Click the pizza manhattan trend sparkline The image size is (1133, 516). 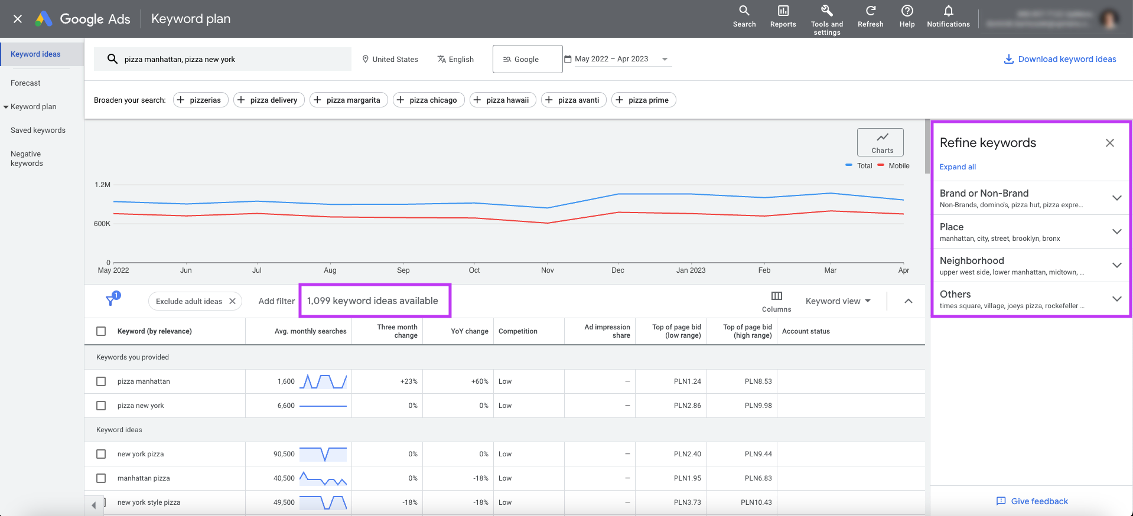coord(323,381)
